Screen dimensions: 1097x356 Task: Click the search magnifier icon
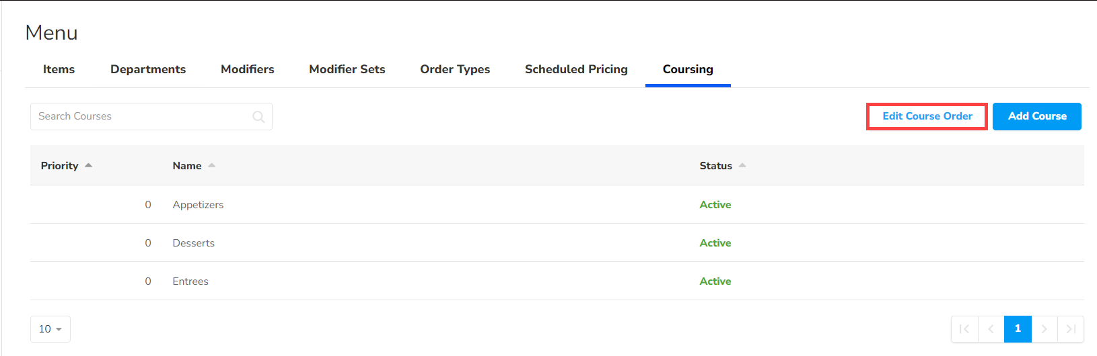point(258,117)
